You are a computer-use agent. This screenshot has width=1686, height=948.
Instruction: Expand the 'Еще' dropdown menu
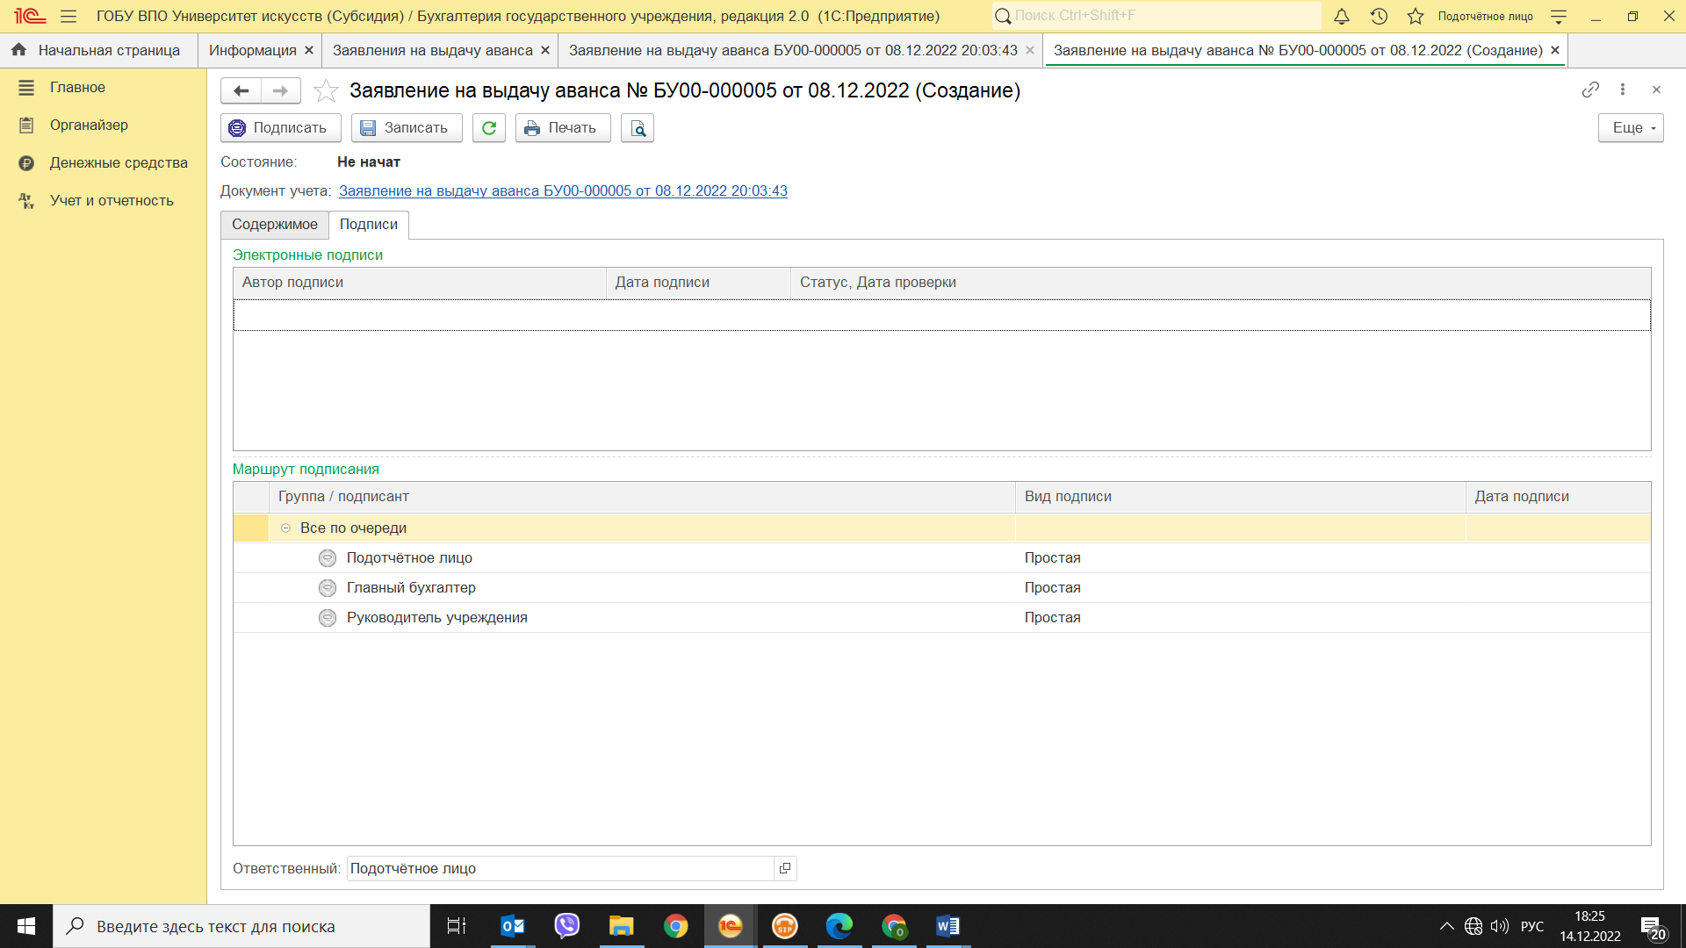(1631, 128)
